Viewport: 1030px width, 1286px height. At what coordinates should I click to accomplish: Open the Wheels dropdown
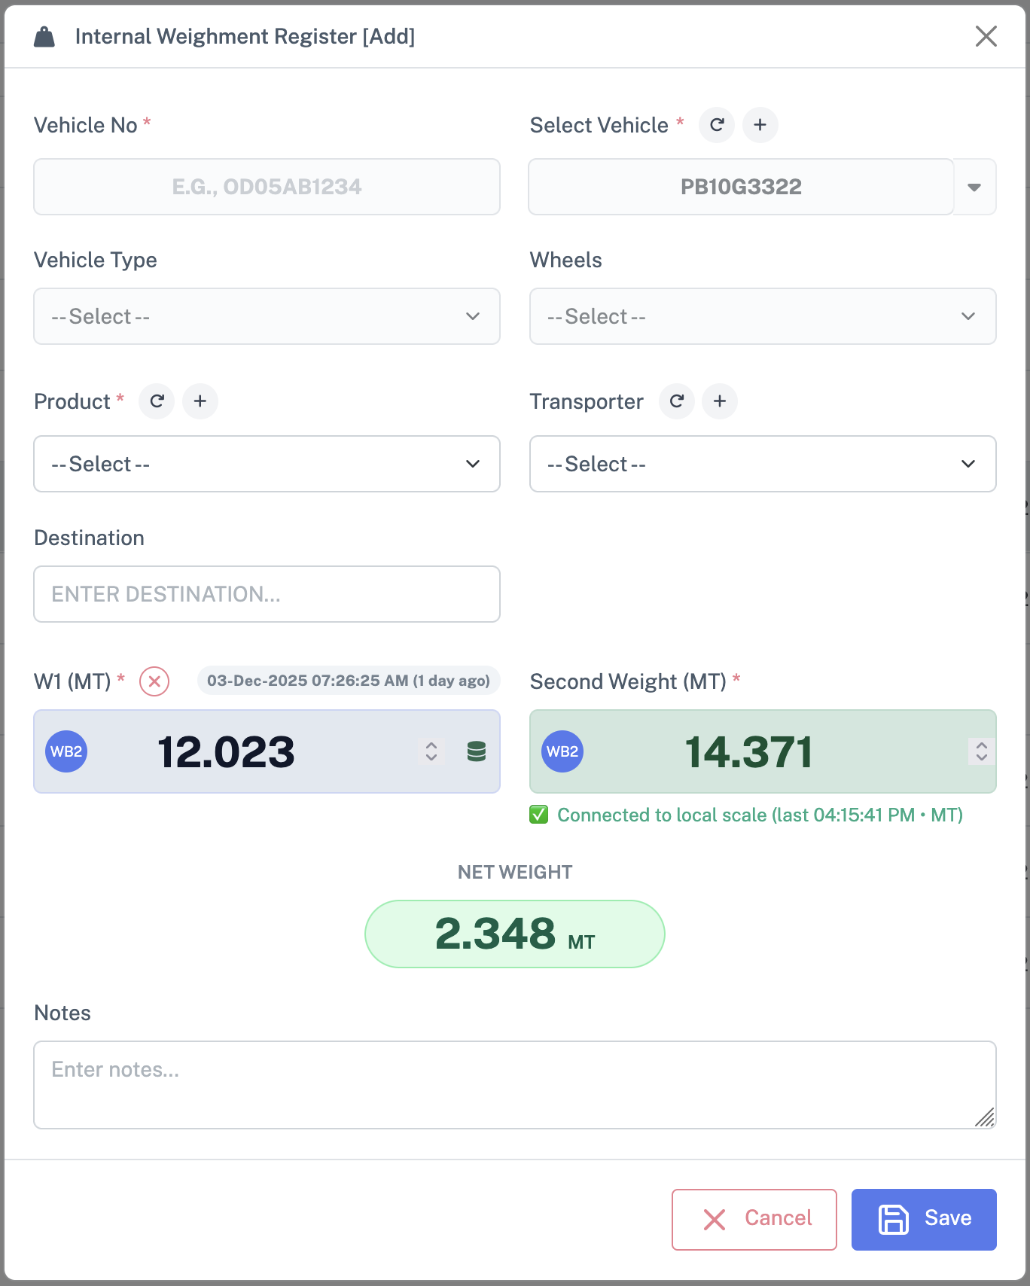762,316
